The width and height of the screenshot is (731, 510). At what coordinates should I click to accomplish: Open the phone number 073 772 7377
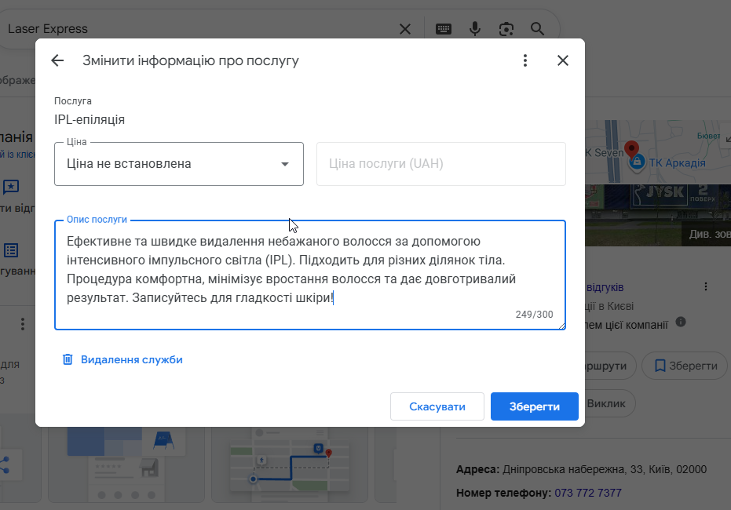coord(587,493)
